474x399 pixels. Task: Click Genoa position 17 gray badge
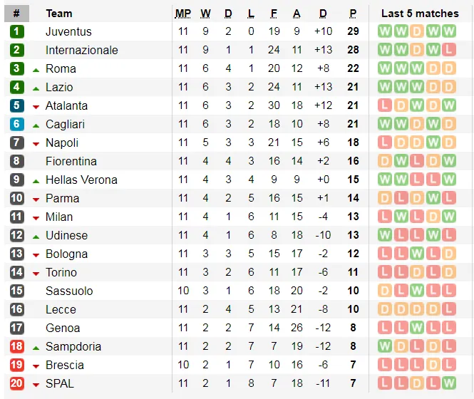pyautogui.click(x=17, y=328)
